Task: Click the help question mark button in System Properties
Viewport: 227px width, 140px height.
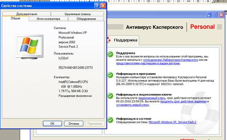Action: (97, 6)
